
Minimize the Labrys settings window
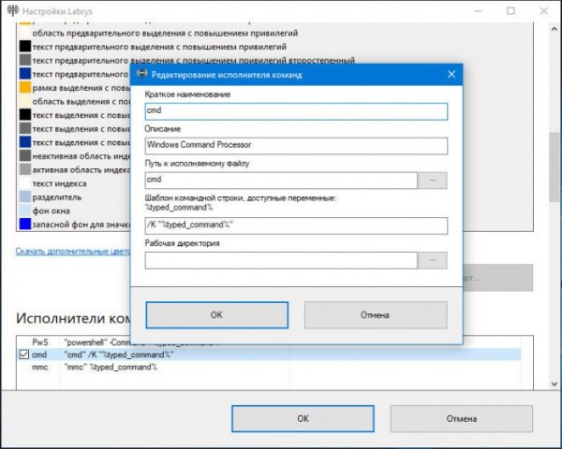coord(478,10)
